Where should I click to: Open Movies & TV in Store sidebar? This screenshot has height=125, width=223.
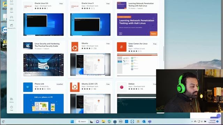(x=11, y=26)
